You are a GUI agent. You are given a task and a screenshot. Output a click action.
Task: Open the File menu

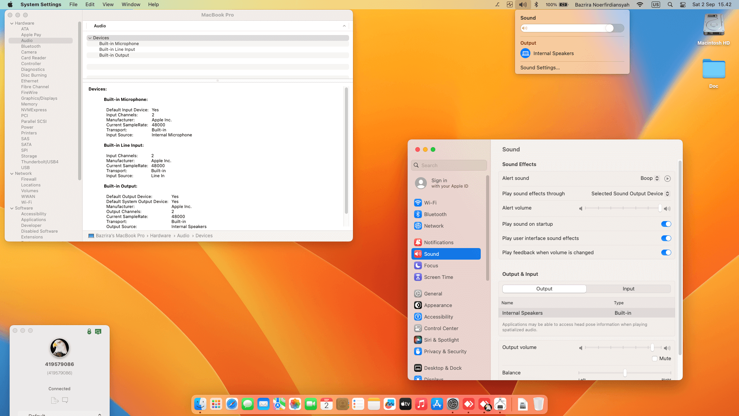[74, 5]
